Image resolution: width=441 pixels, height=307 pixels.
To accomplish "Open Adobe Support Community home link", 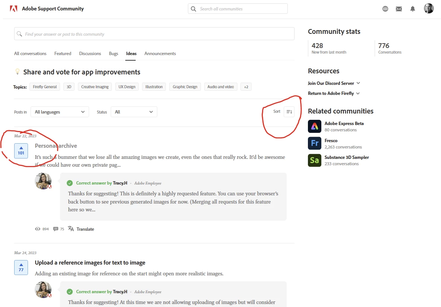I will pyautogui.click(x=53, y=9).
